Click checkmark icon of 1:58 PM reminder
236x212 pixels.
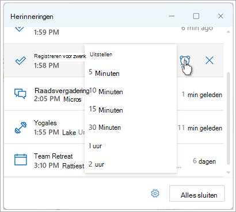tap(20, 61)
